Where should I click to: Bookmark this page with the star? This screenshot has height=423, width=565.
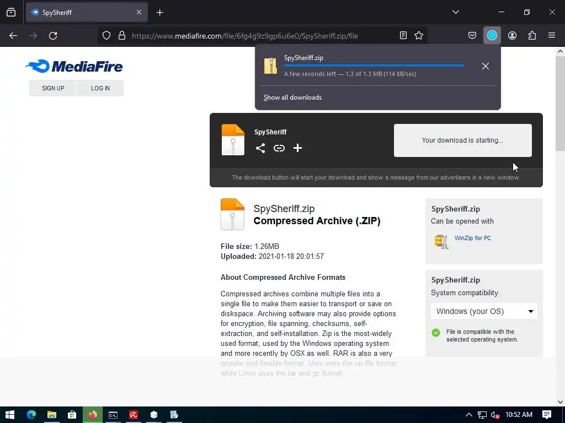pyautogui.click(x=419, y=35)
